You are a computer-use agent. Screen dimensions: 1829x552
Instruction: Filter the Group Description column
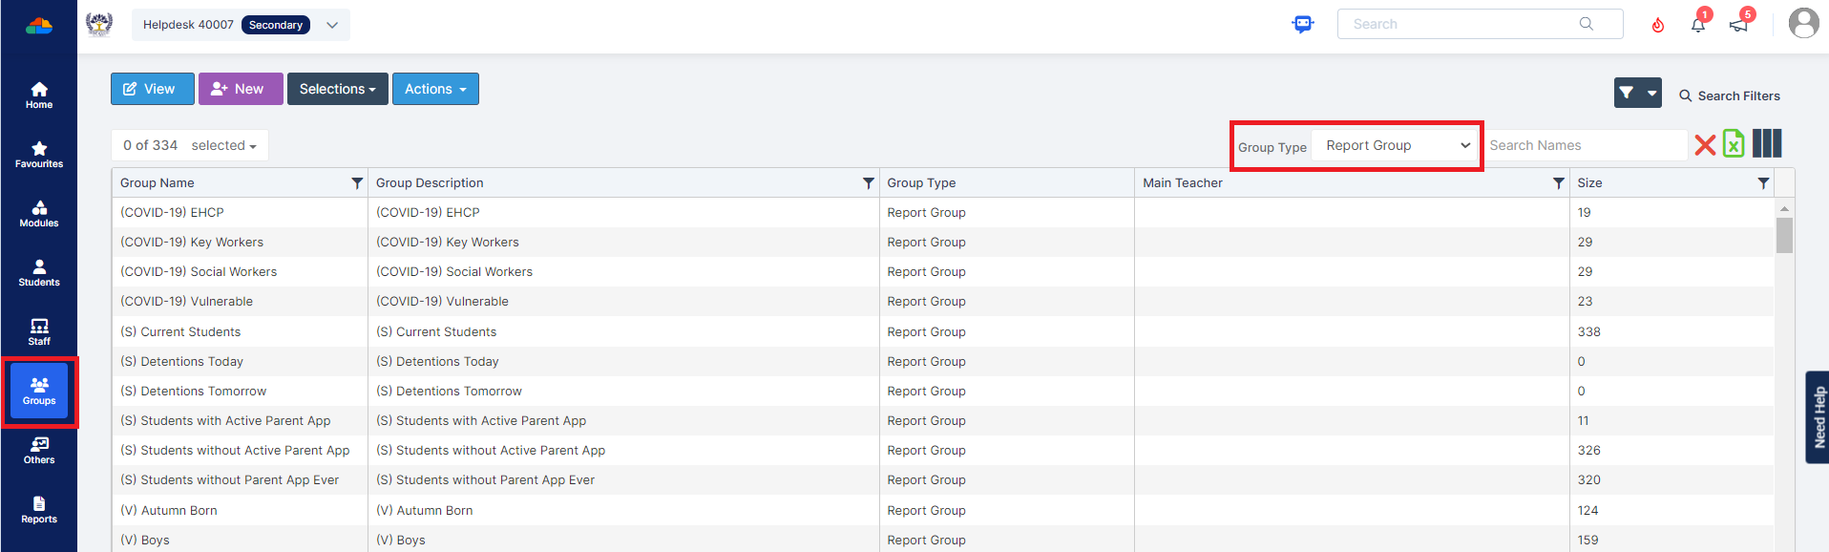tap(869, 182)
